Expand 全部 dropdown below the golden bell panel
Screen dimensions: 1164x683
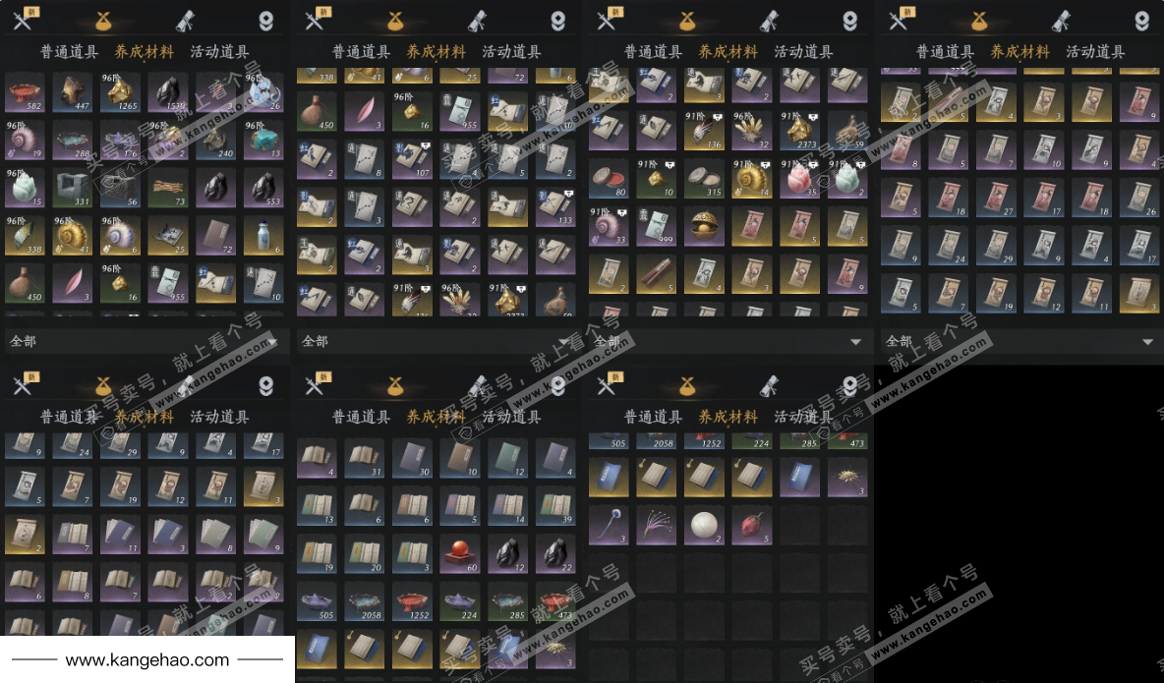tap(728, 342)
